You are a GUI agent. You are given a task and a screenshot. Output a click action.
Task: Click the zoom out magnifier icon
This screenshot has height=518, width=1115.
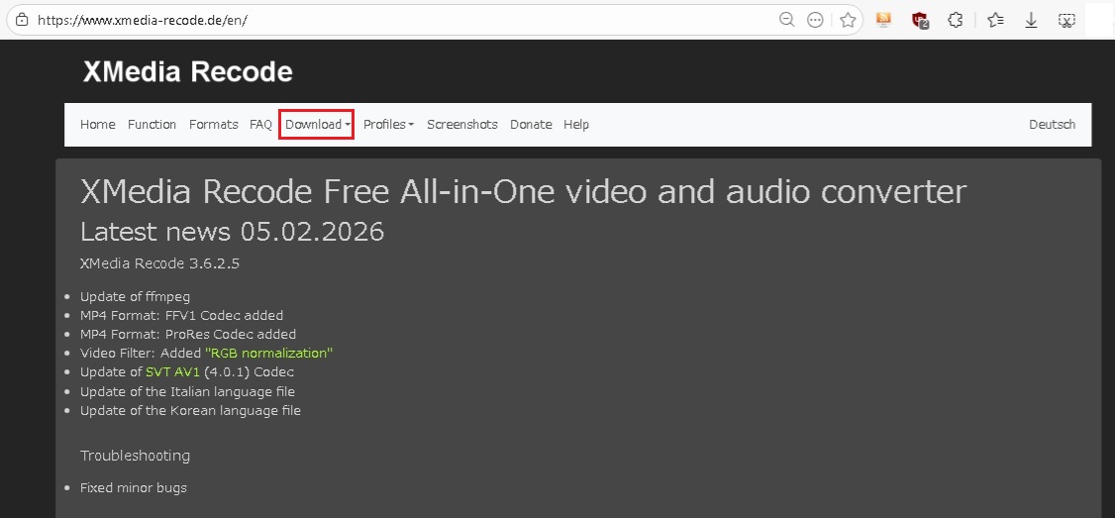[x=786, y=20]
